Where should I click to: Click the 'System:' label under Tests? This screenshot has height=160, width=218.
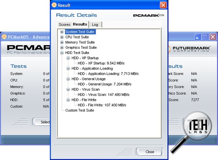[16, 74]
